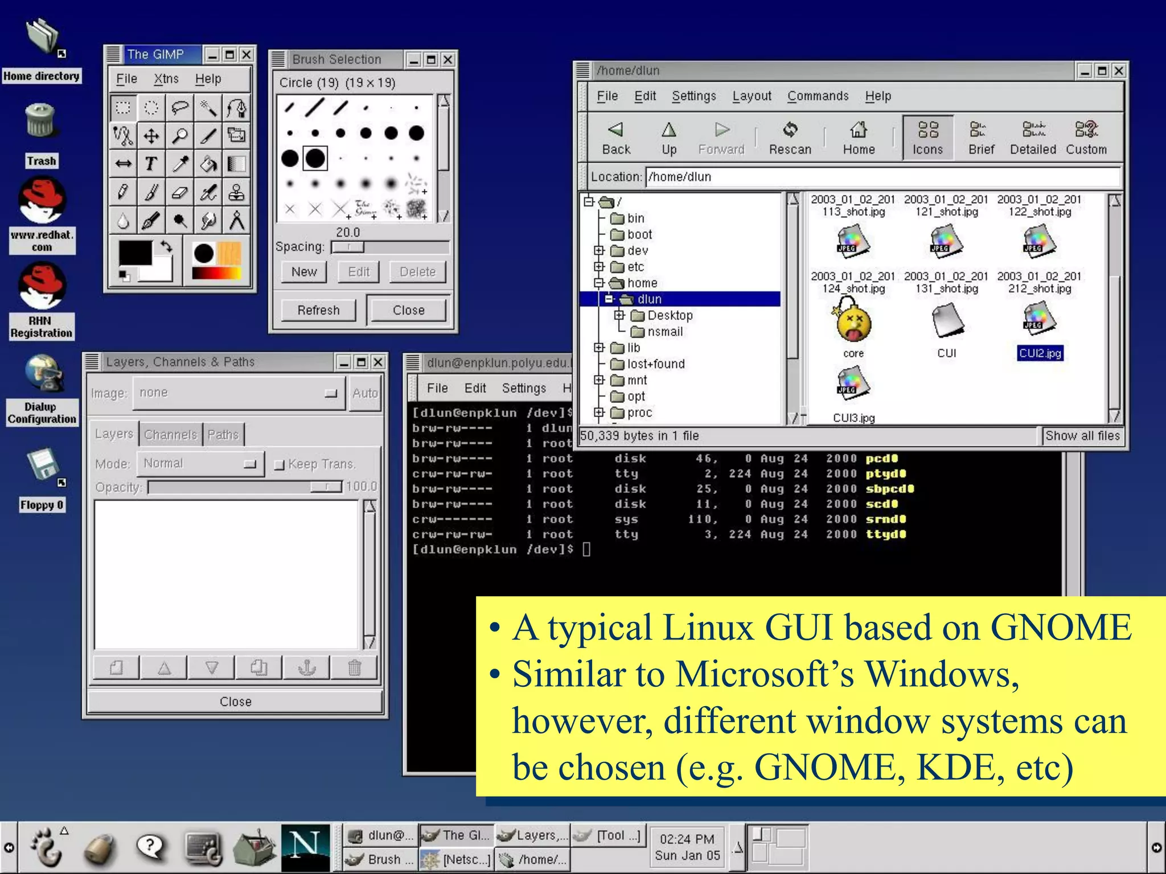This screenshot has height=874, width=1166.
Task: Collapse the home folder in tree
Action: (598, 283)
